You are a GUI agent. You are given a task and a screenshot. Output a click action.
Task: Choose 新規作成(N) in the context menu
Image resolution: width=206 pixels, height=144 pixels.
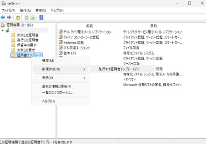coord(51,69)
